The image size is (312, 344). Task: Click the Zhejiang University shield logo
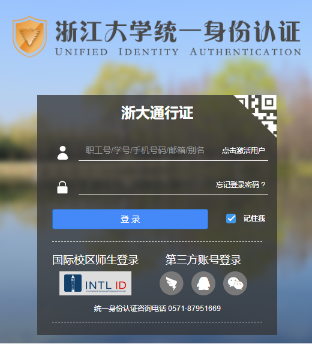point(29,37)
